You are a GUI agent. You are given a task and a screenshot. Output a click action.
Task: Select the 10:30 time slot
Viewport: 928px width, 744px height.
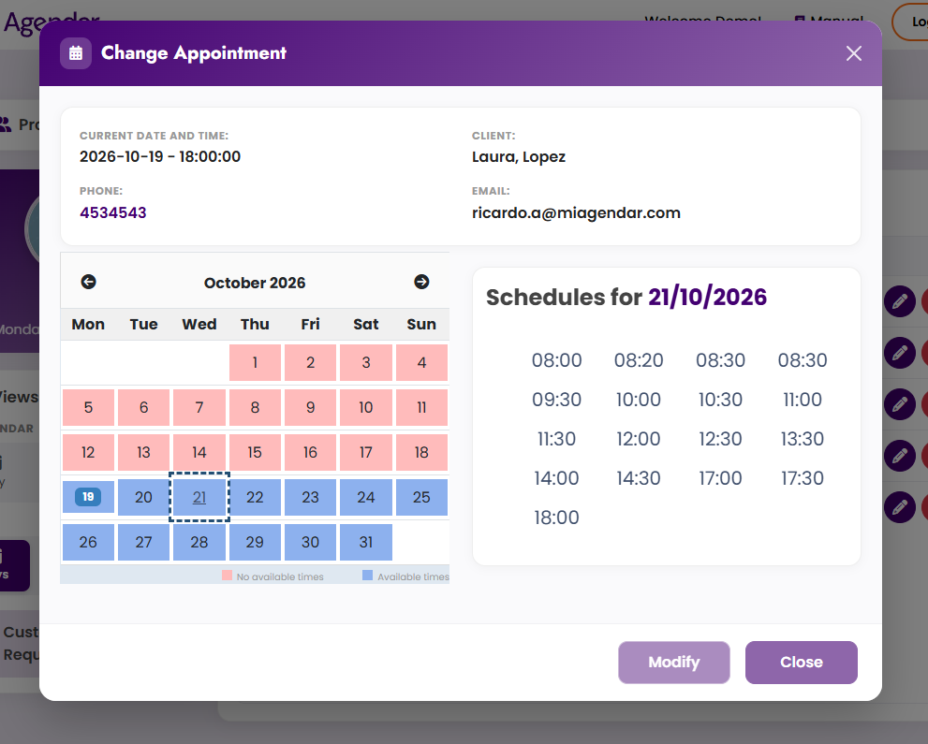pyautogui.click(x=720, y=400)
